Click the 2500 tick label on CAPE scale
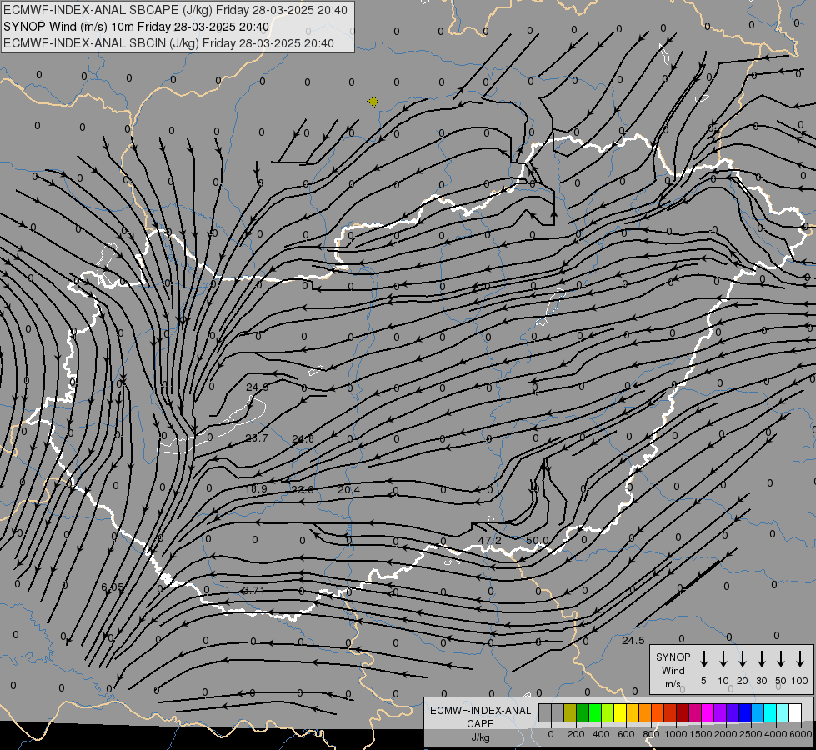Screen dimensions: 816x750 [x=750, y=734]
